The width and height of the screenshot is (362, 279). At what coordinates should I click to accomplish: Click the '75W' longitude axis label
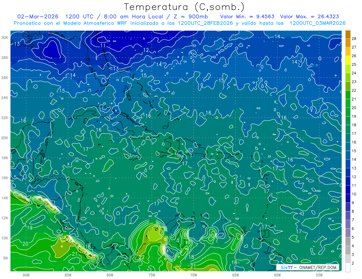(152, 275)
